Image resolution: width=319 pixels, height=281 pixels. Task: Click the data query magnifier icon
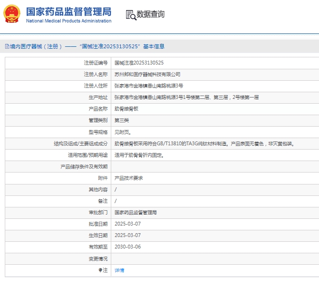coord(131,15)
